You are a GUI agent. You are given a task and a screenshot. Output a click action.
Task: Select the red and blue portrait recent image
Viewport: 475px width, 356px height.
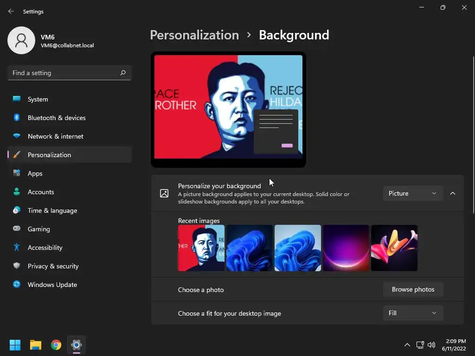coord(201,248)
